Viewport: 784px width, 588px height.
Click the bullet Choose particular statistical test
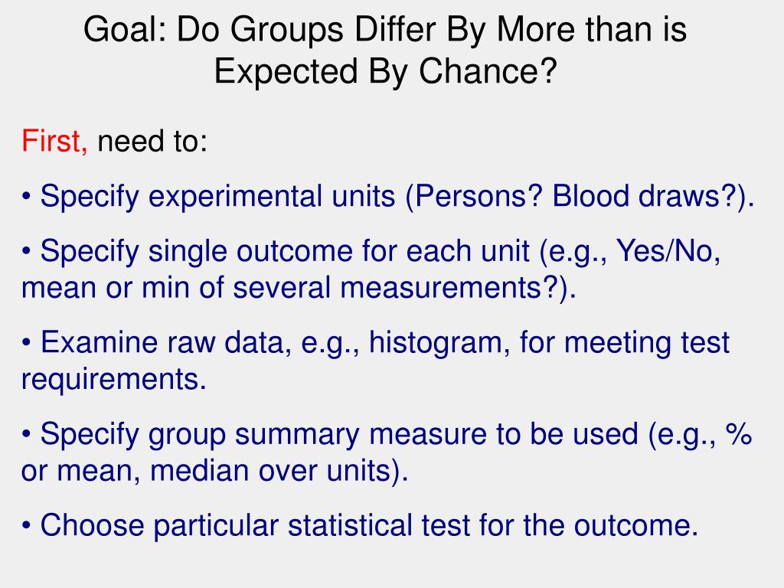360,526
